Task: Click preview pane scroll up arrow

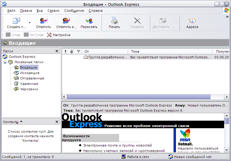Action: click(226, 116)
